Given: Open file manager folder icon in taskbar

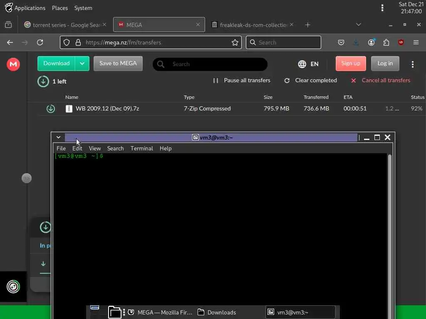Looking at the screenshot, I should point(115,312).
